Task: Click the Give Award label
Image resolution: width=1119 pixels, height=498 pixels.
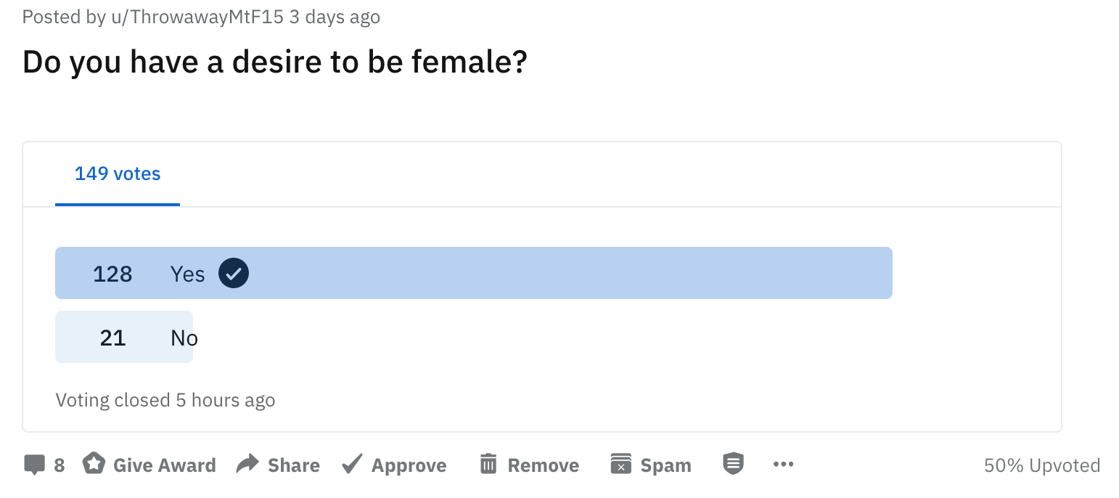Action: coord(165,465)
